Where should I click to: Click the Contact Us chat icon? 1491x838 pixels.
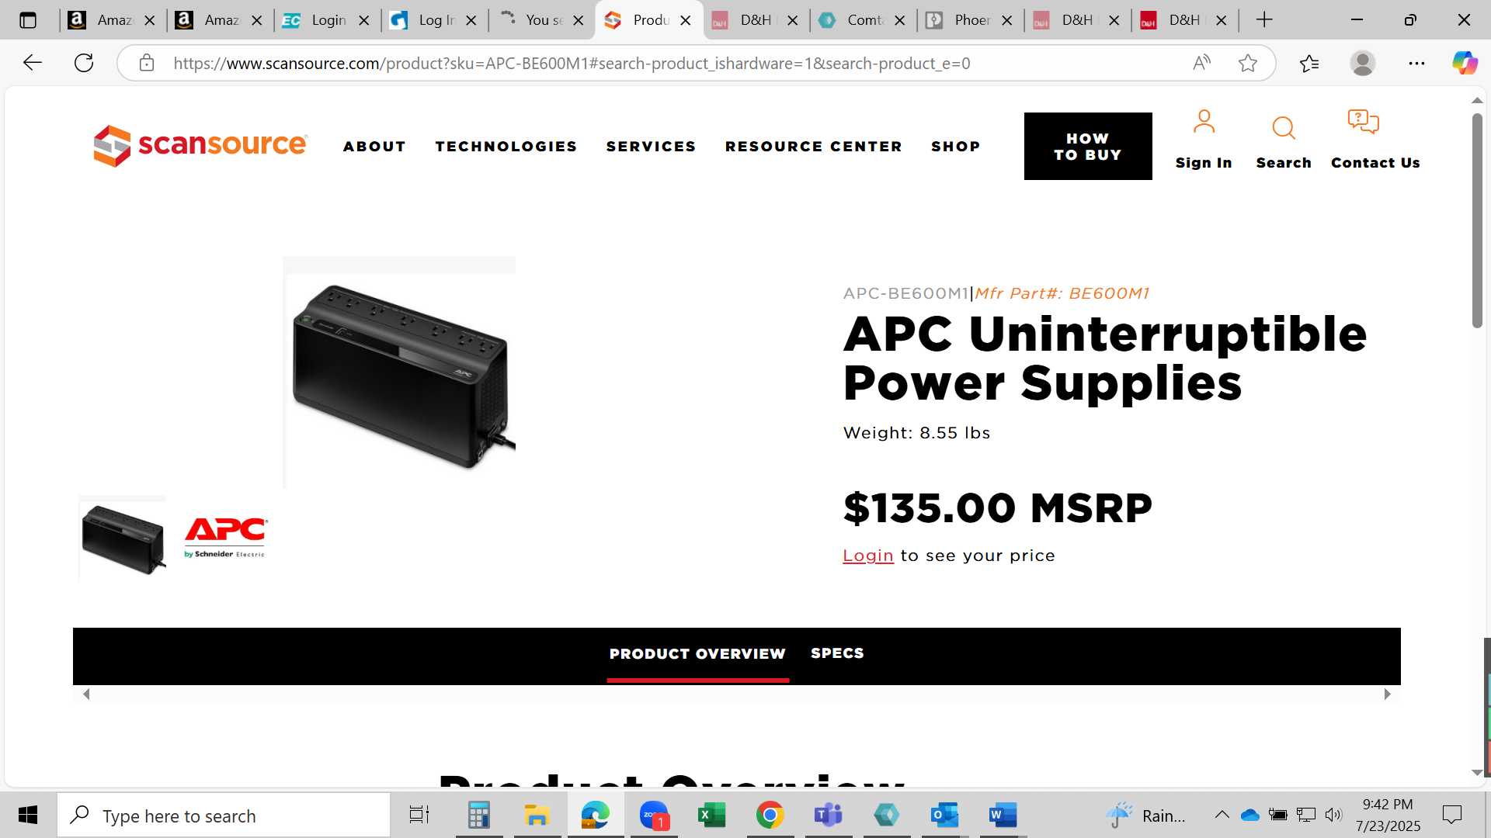pos(1363,122)
